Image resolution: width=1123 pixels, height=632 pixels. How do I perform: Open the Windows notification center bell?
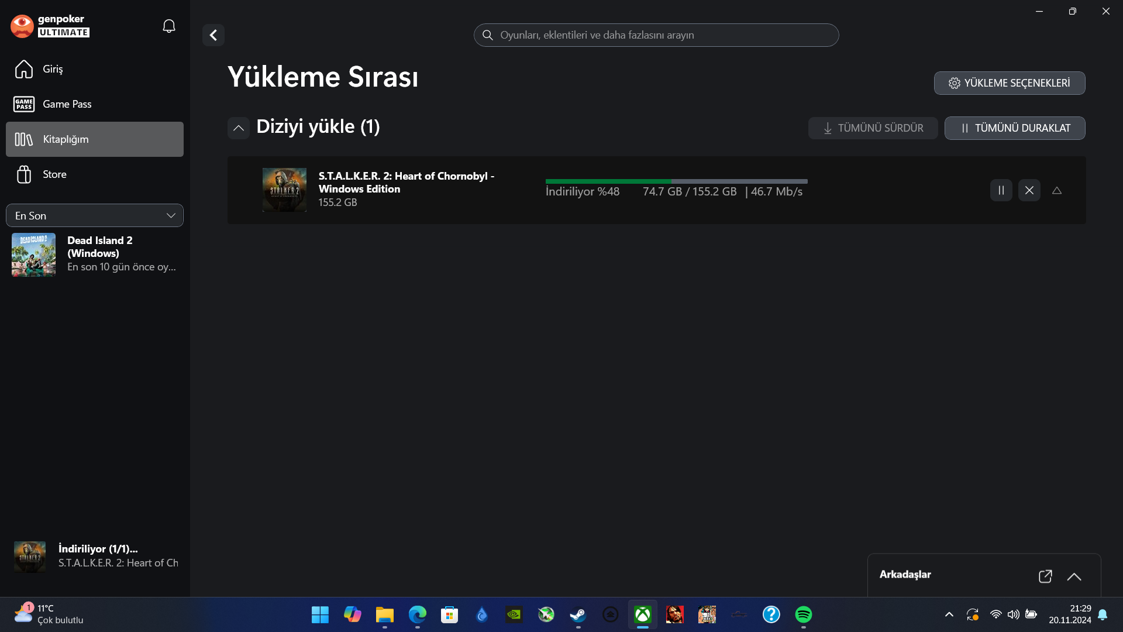point(1103,614)
